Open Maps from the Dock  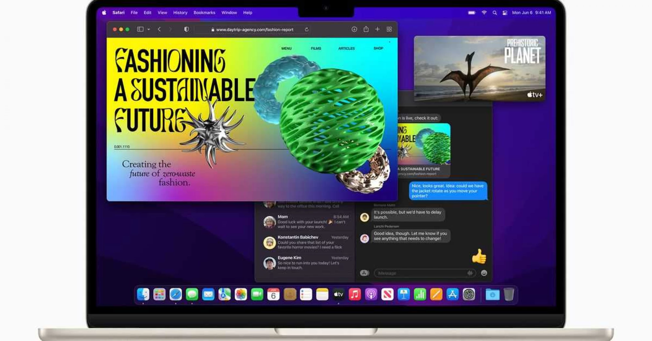pyautogui.click(x=225, y=294)
